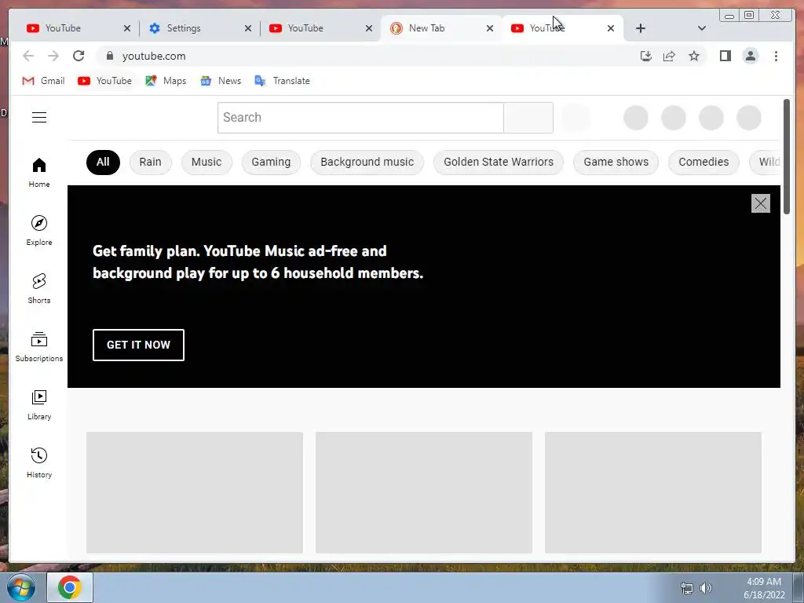The image size is (804, 603).
Task: Click the share this page icon
Action: coord(669,56)
